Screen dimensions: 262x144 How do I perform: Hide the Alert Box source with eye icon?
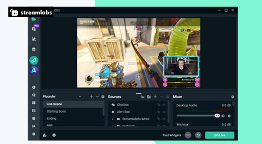164,112
